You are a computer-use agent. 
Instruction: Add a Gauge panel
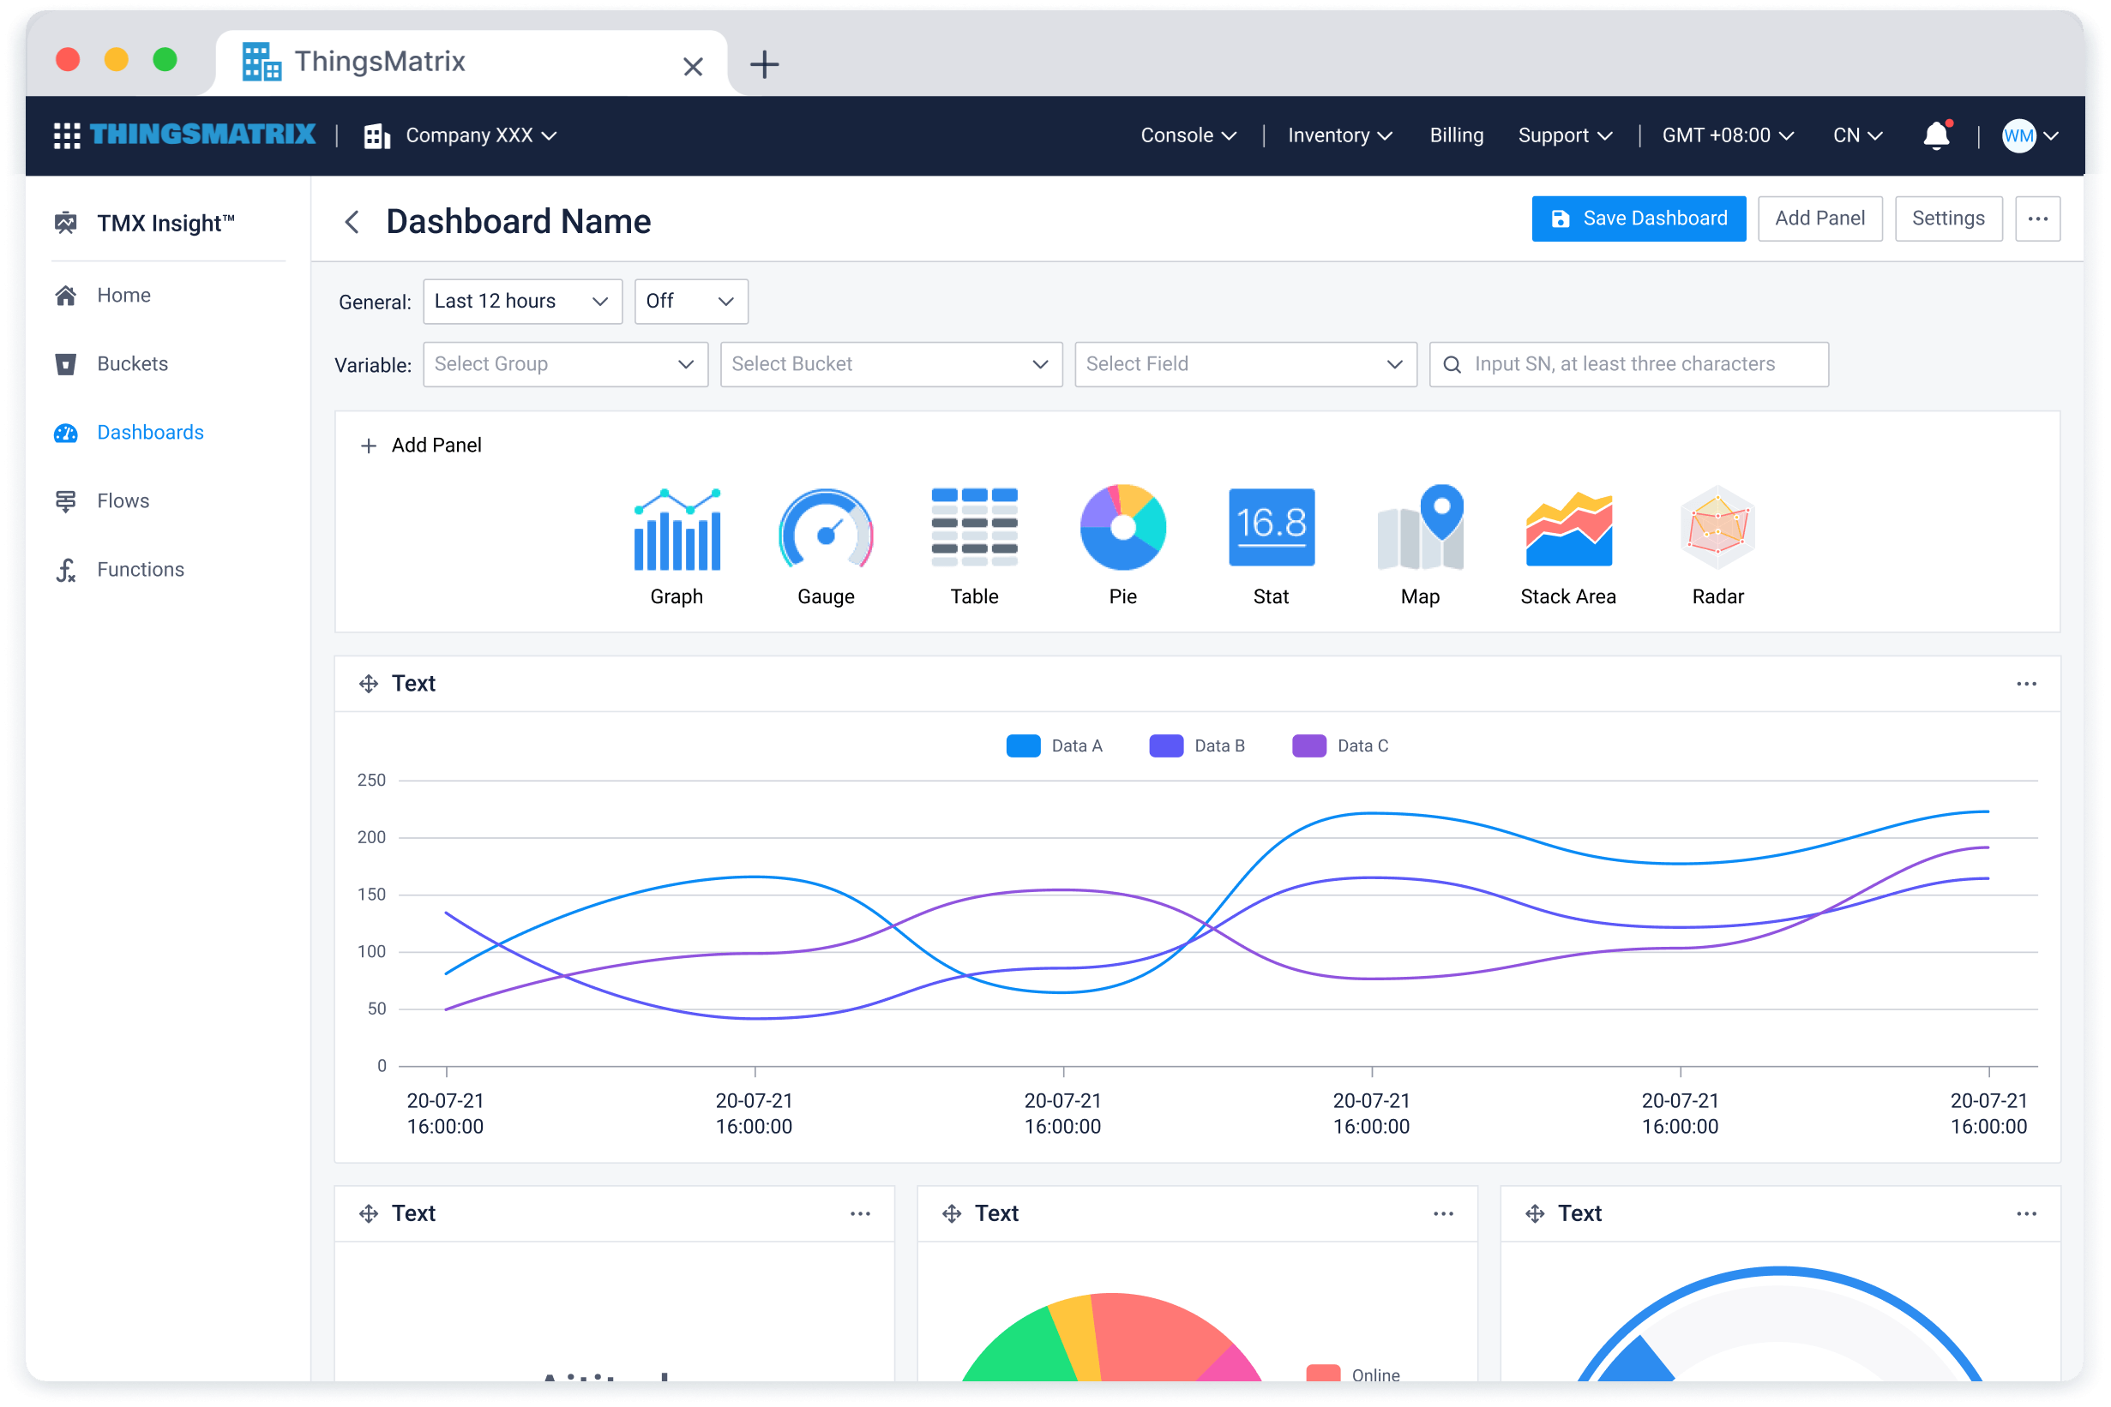tap(826, 548)
